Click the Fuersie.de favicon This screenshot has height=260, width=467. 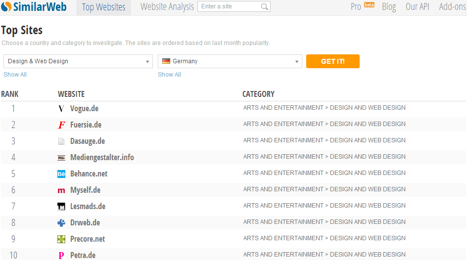pyautogui.click(x=61, y=125)
